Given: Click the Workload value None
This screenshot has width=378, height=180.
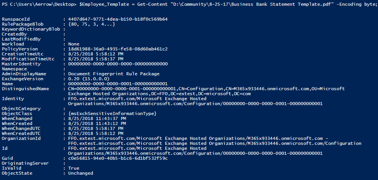Looking at the screenshot, I should coord(74,44).
